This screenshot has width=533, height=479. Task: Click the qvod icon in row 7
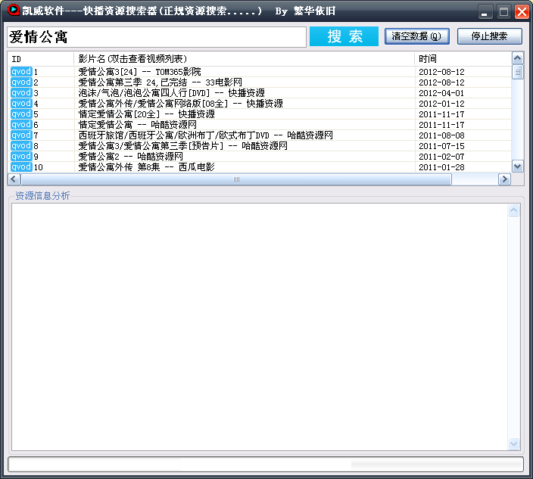tap(20, 135)
